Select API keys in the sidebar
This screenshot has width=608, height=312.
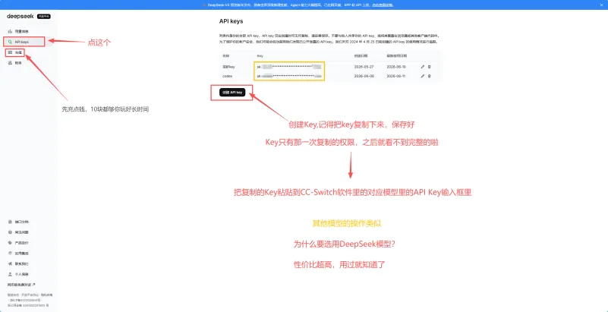[x=28, y=42]
